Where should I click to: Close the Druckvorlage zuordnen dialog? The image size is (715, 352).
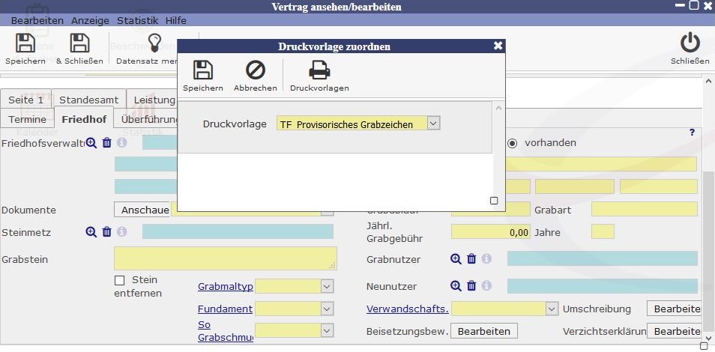point(498,46)
